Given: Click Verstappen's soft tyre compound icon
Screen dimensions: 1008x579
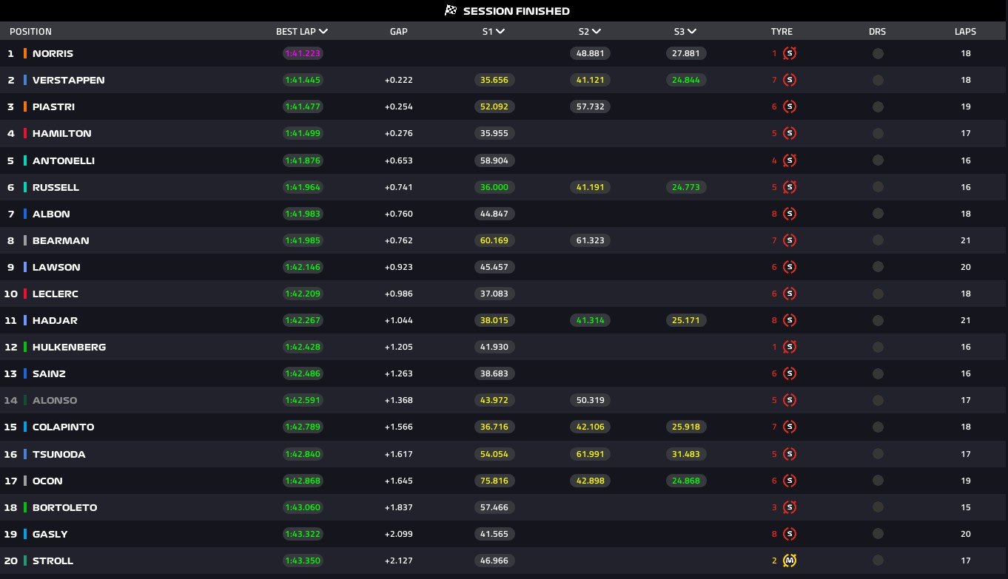Looking at the screenshot, I should [x=789, y=80].
